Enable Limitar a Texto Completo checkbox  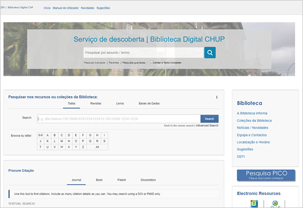point(151,62)
